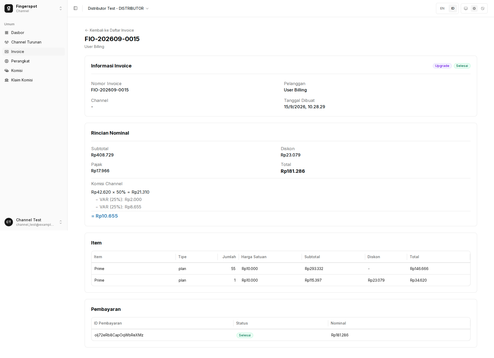The image size is (494, 358).
Task: Click the Perangkat device icon
Action: point(7,61)
